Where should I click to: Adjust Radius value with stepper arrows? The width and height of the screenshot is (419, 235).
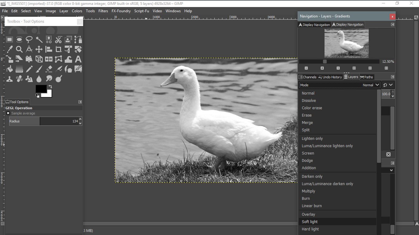tap(80, 121)
